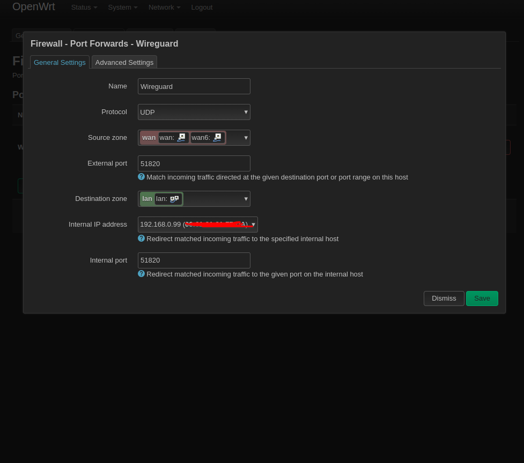Click the Internal IP address label

coord(98,225)
